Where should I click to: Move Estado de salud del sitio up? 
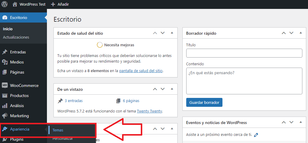click(x=155, y=33)
